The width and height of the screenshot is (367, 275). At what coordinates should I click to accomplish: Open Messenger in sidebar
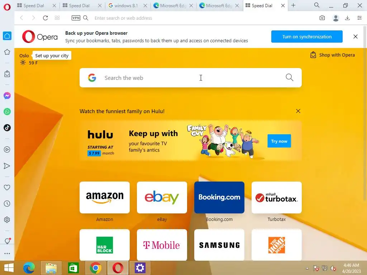7,95
